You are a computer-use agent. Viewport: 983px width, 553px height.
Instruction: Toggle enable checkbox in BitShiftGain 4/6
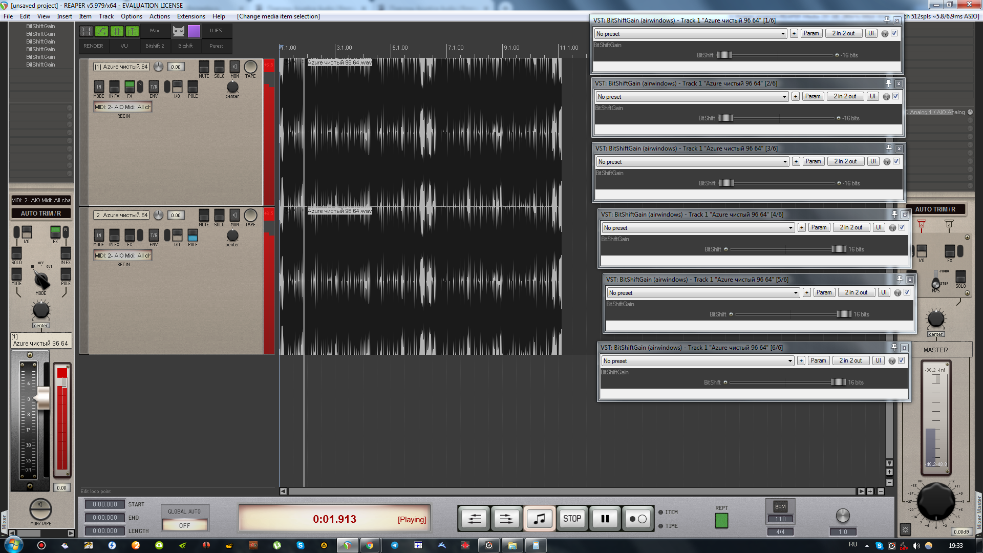tap(902, 227)
